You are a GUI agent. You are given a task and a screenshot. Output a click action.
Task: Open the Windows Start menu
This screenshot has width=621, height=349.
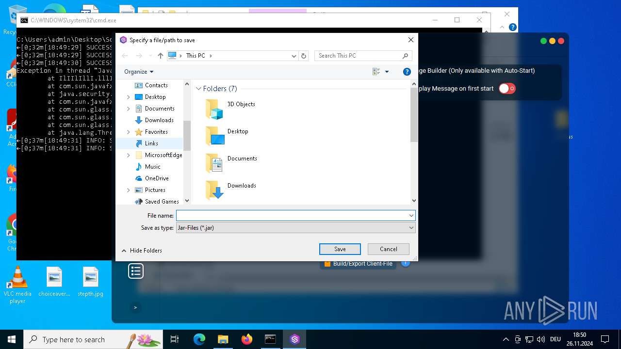[x=12, y=339]
